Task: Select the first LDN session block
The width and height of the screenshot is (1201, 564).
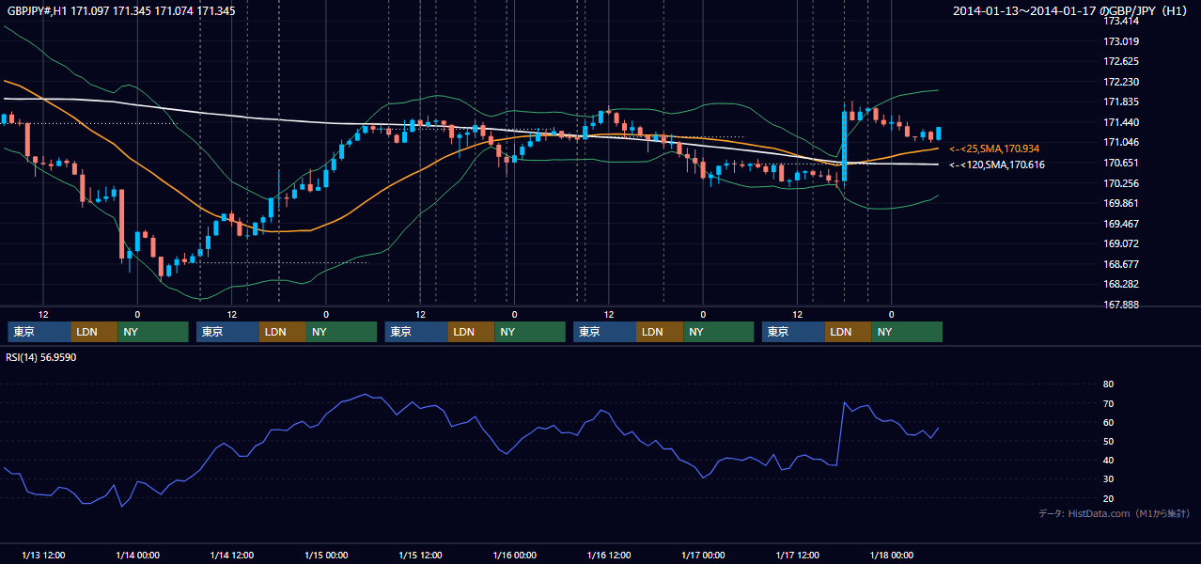Action: (95, 332)
